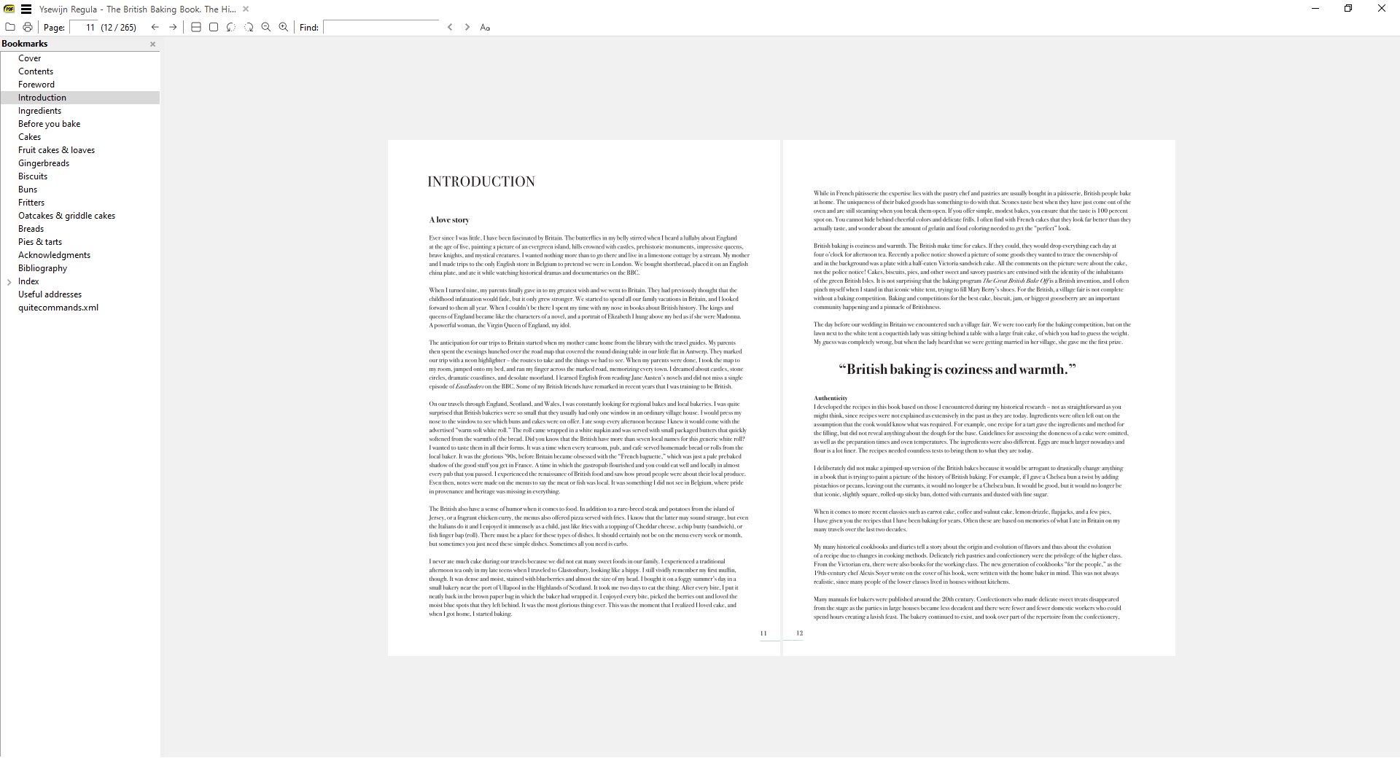Jump to the Gingerbreads bookmark
The height and width of the screenshot is (758, 1400).
point(44,163)
